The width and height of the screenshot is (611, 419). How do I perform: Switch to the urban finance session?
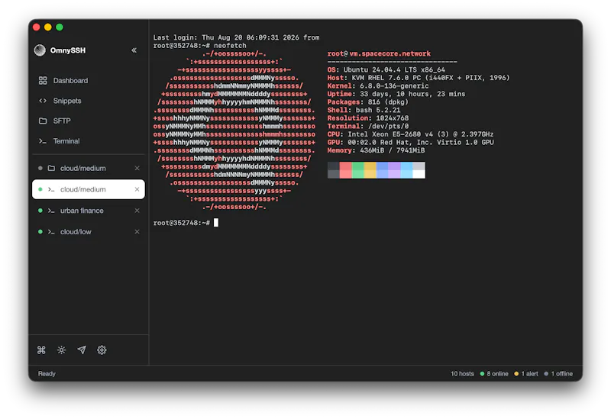(x=89, y=211)
